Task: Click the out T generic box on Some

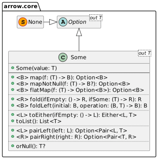Action: click(145, 53)
